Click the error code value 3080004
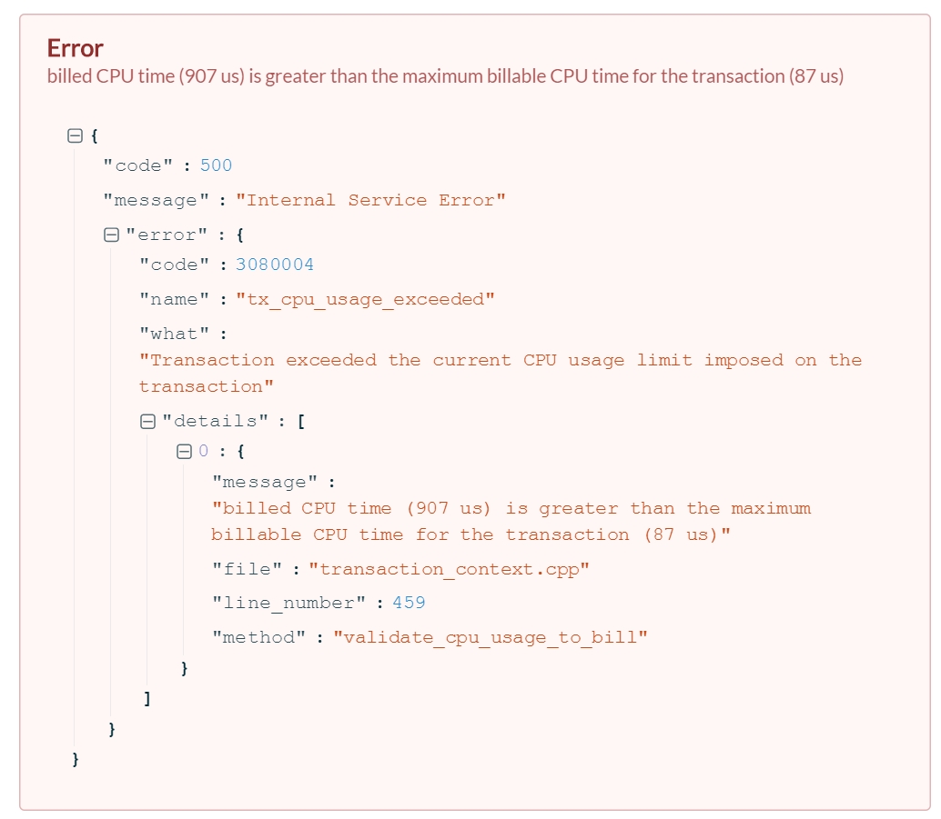This screenshot has height=819, width=941. 283,265
